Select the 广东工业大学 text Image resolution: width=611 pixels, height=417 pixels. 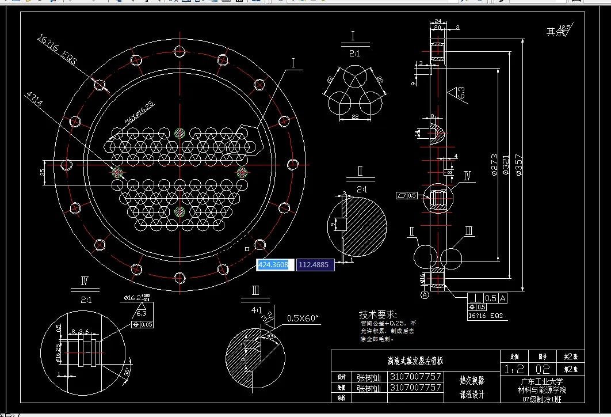[542, 381]
